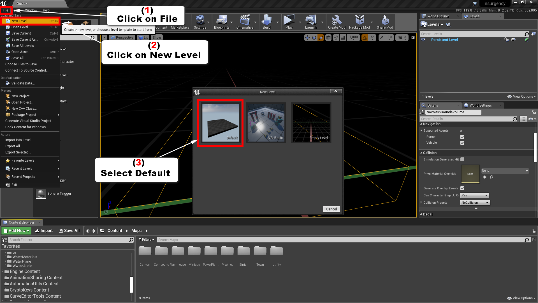Open the grid snap value 1,000 dropdown
Image resolution: width=538 pixels, height=303 pixels.
[353, 38]
